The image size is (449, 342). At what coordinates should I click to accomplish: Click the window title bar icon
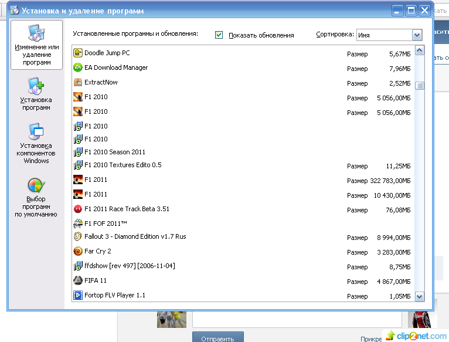pyautogui.click(x=15, y=10)
